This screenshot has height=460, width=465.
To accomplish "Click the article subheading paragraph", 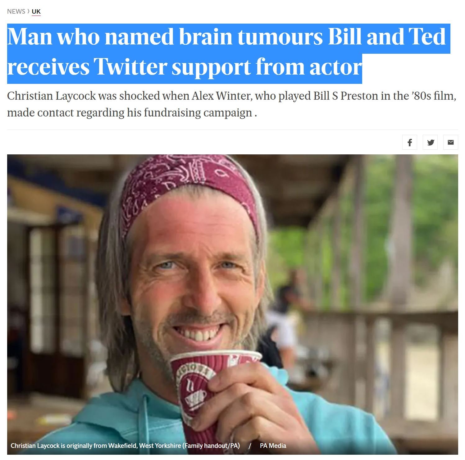I will pos(232,104).
